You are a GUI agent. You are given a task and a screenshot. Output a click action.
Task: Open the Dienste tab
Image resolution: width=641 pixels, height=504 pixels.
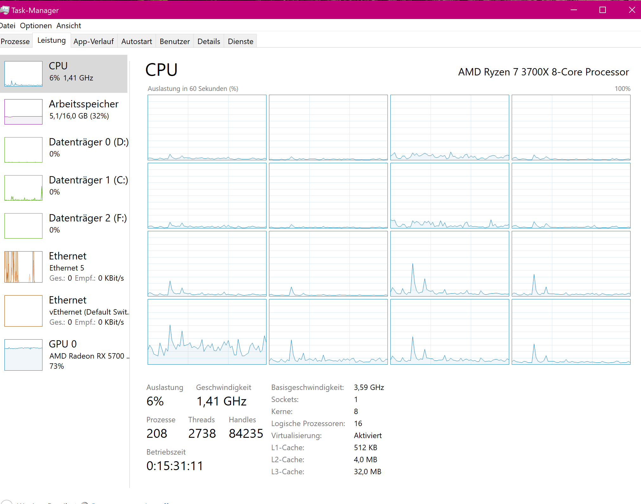tap(240, 41)
